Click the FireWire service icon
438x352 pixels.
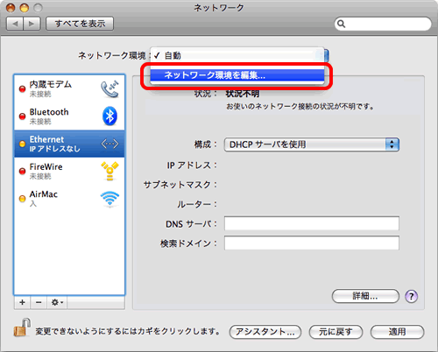[109, 171]
